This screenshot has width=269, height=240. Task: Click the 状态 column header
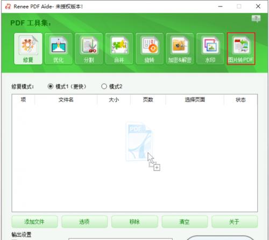[240, 100]
